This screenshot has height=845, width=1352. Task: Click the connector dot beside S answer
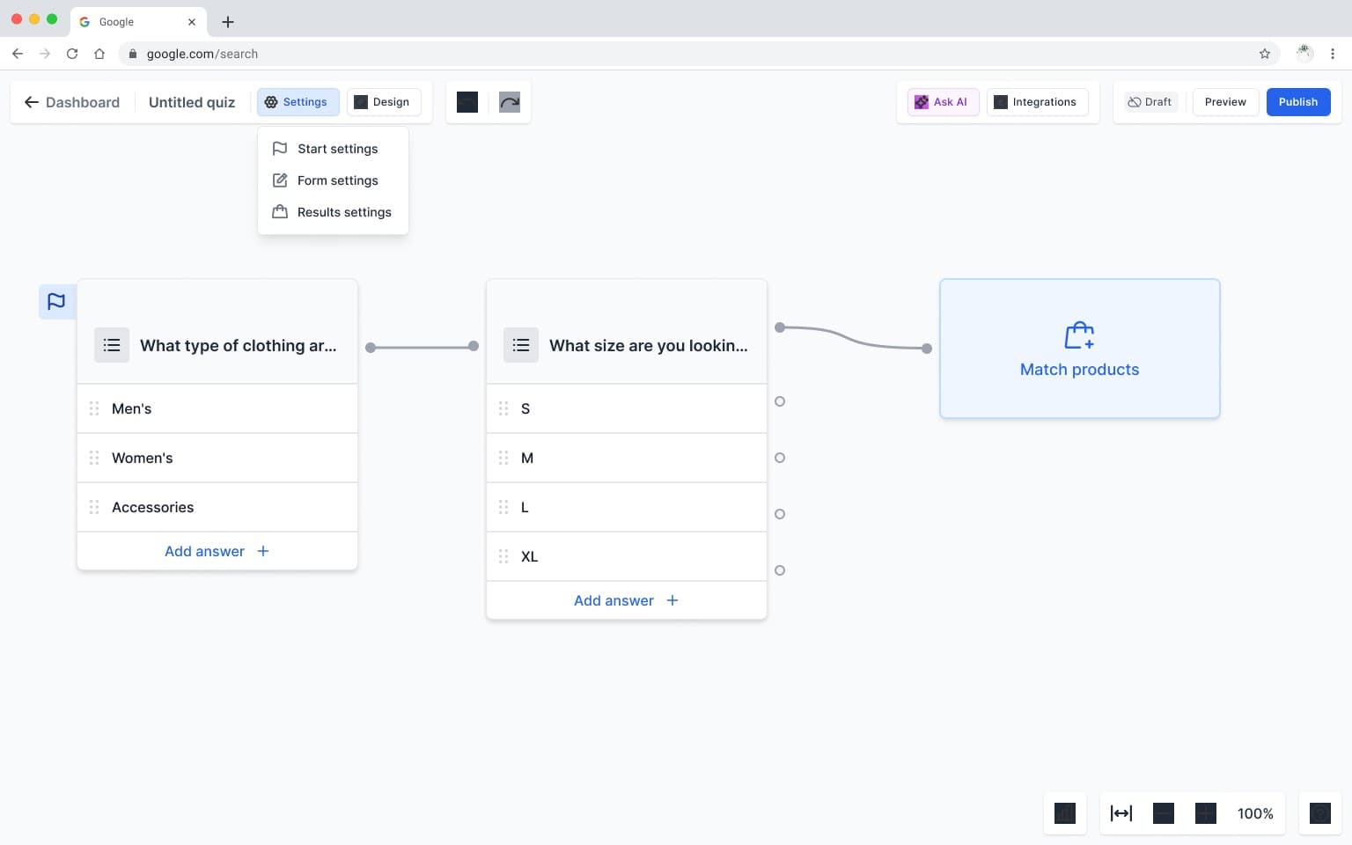click(780, 401)
